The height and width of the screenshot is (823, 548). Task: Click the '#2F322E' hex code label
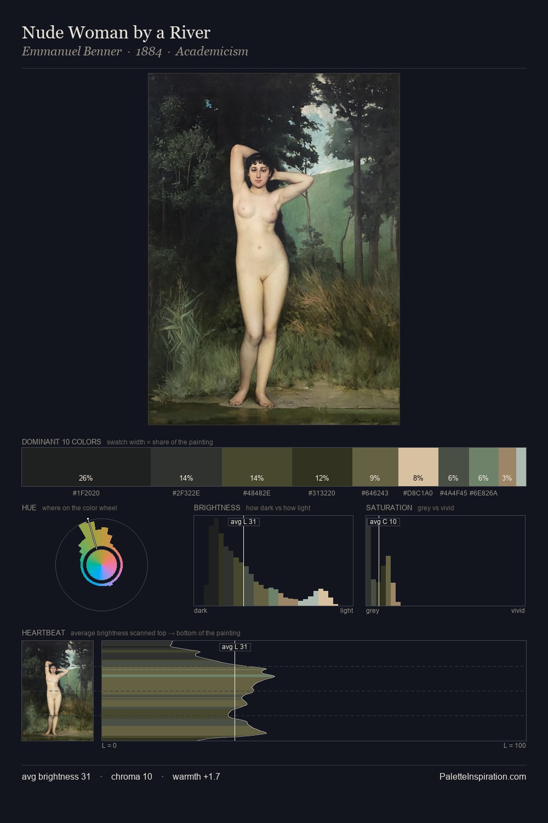pos(186,493)
